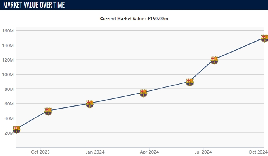Click the 160M y-axis label

click(x=8, y=31)
